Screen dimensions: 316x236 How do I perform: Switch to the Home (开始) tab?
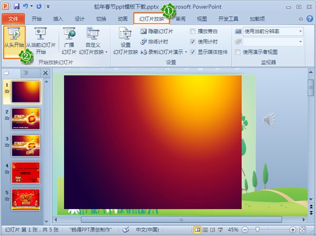37,19
